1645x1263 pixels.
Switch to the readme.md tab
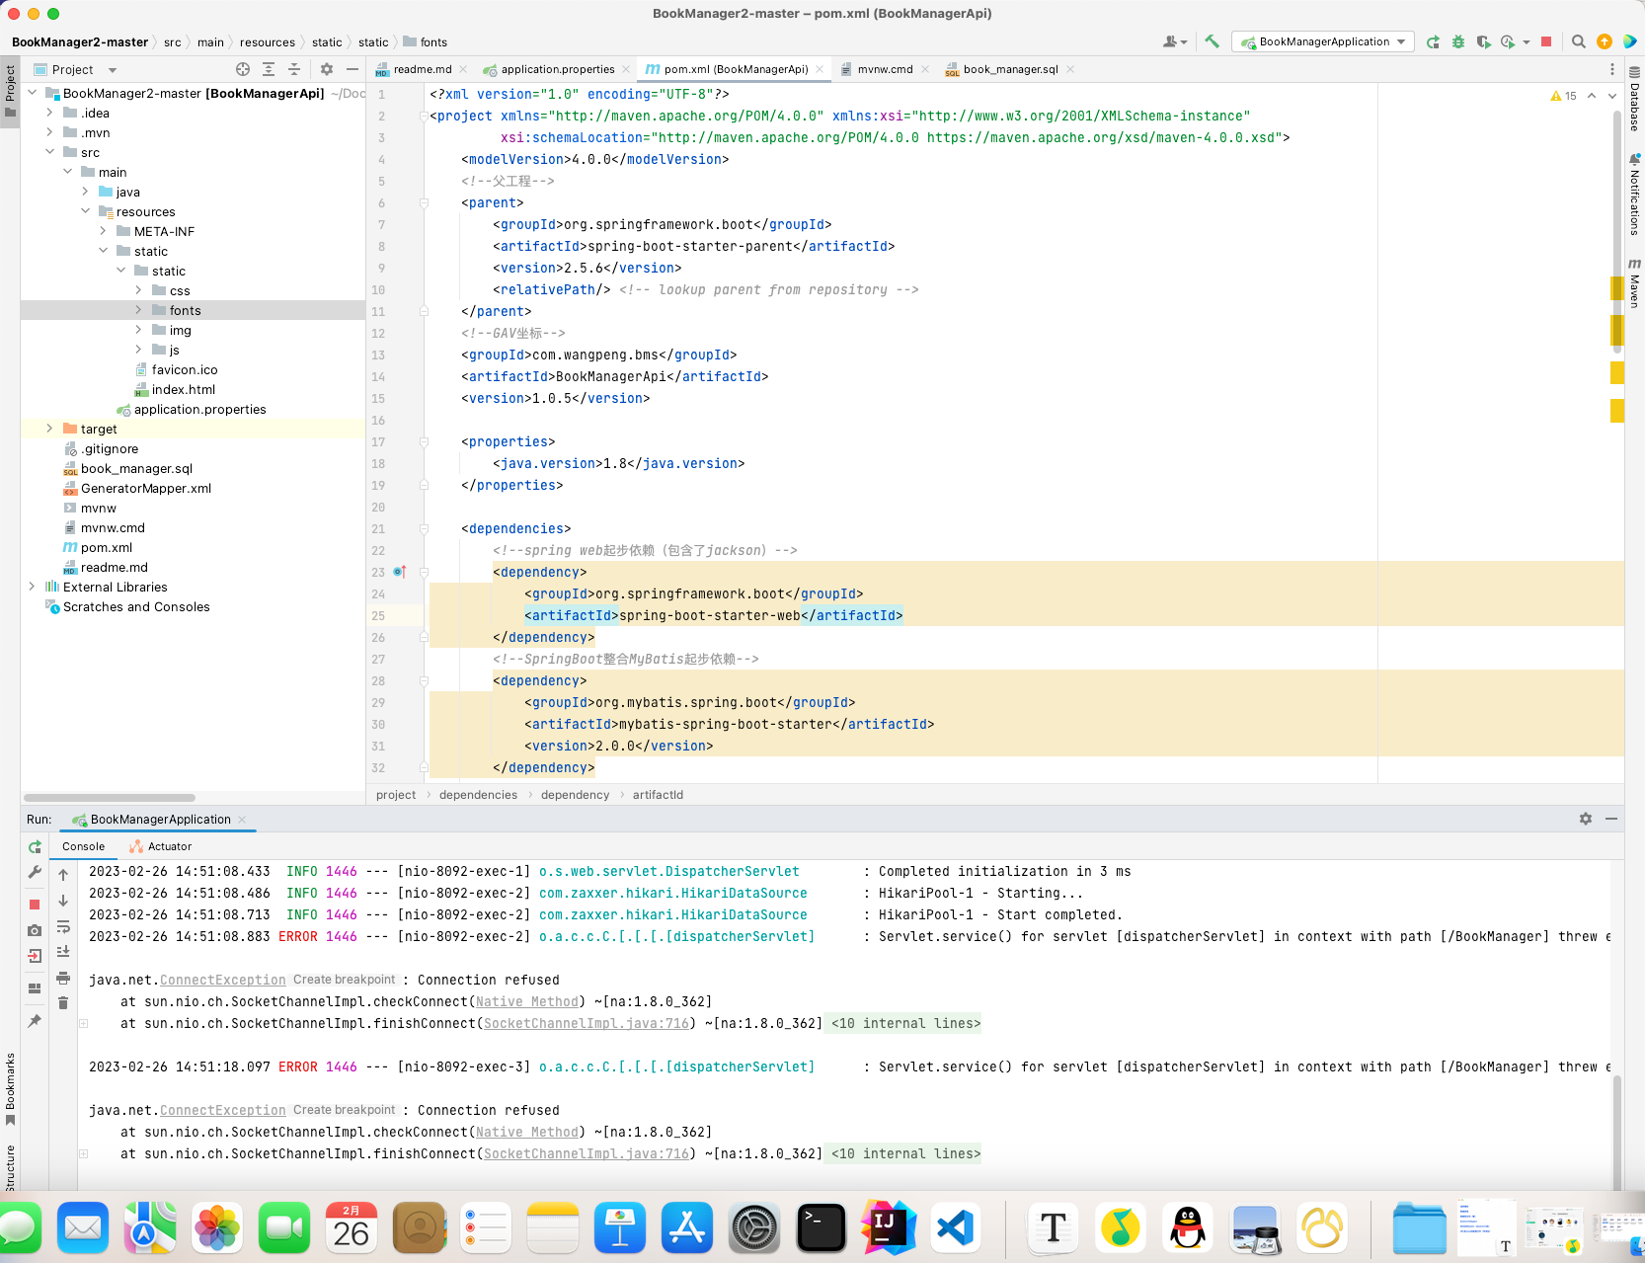[422, 69]
